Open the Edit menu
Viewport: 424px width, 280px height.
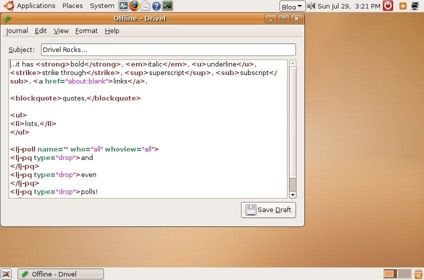click(x=41, y=31)
